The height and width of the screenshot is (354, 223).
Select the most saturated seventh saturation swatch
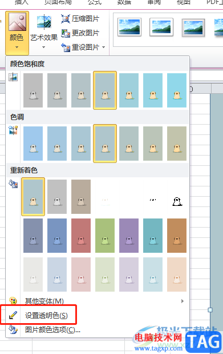coord(177,90)
